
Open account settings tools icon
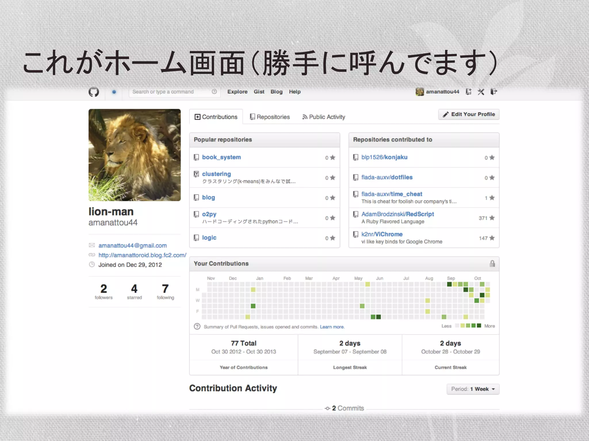coord(481,92)
